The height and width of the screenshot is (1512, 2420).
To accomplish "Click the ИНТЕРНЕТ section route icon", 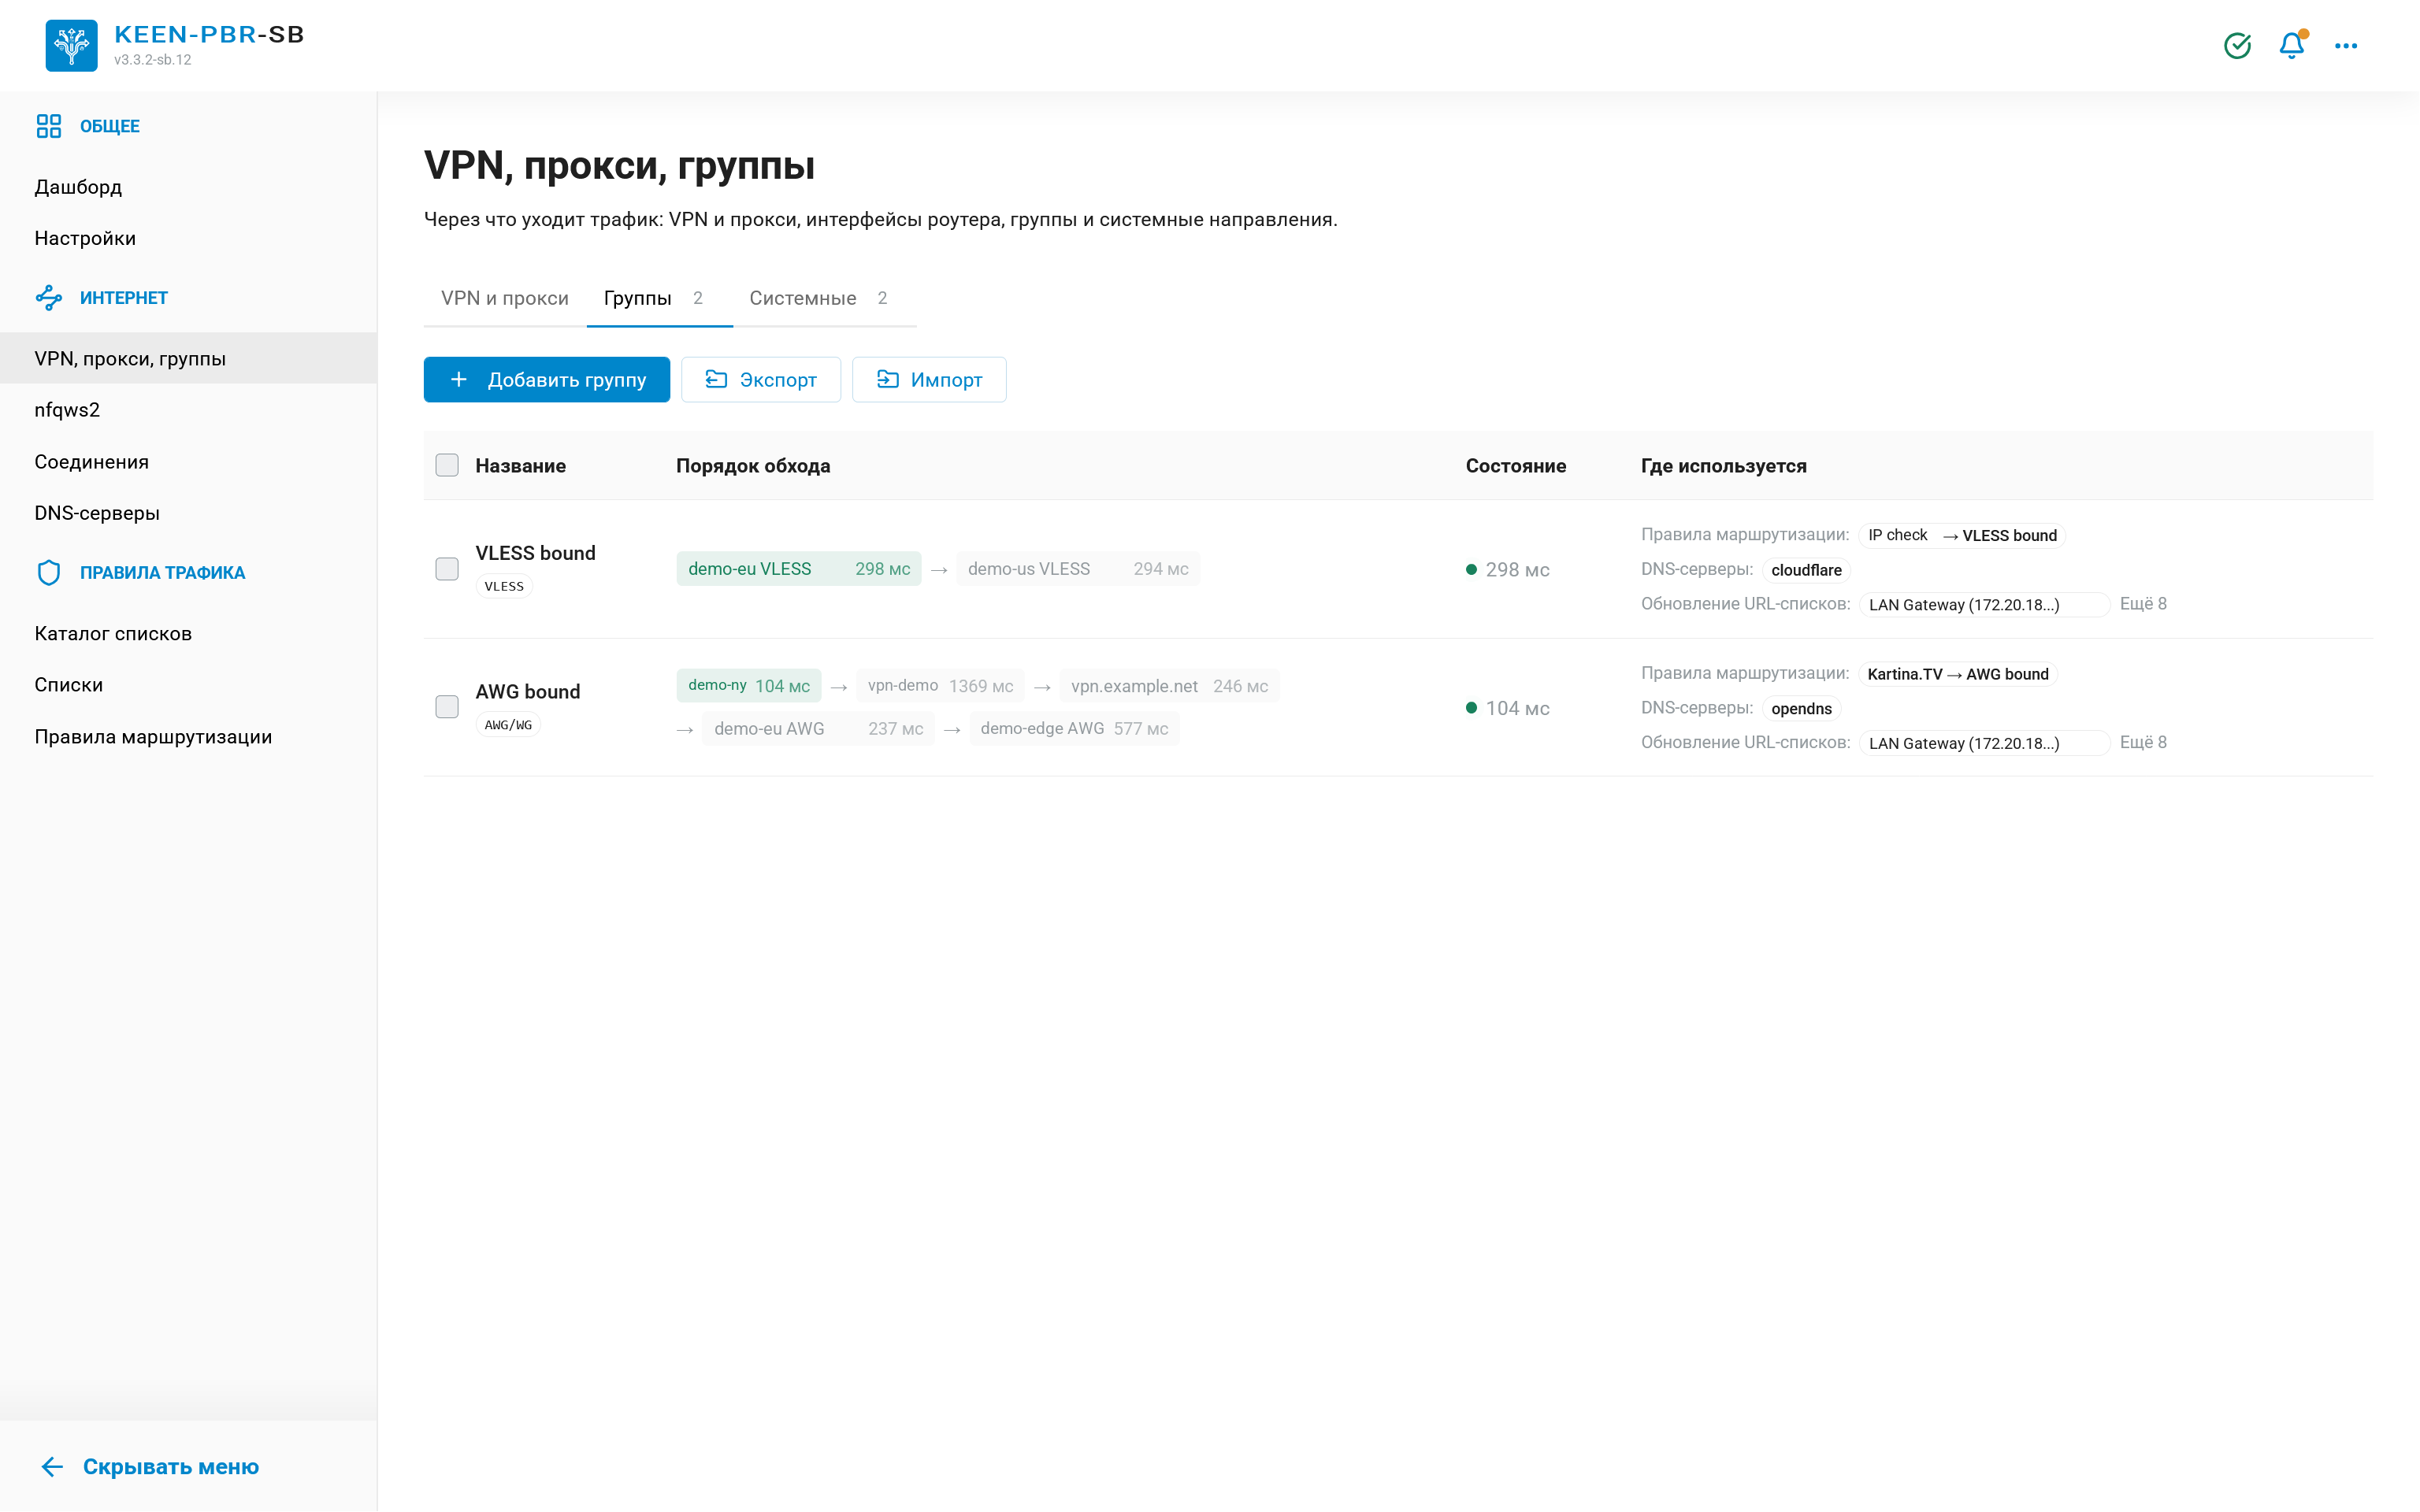I will [49, 297].
